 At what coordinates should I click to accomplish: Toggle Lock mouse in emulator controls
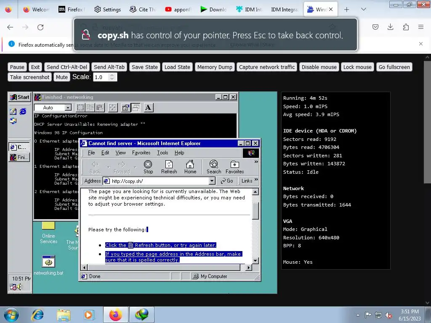click(357, 67)
